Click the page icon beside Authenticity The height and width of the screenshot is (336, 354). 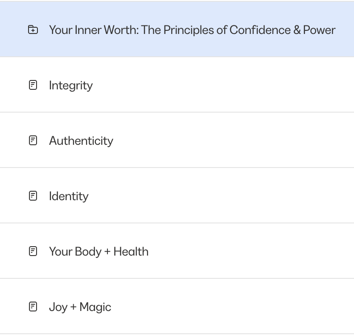33,140
